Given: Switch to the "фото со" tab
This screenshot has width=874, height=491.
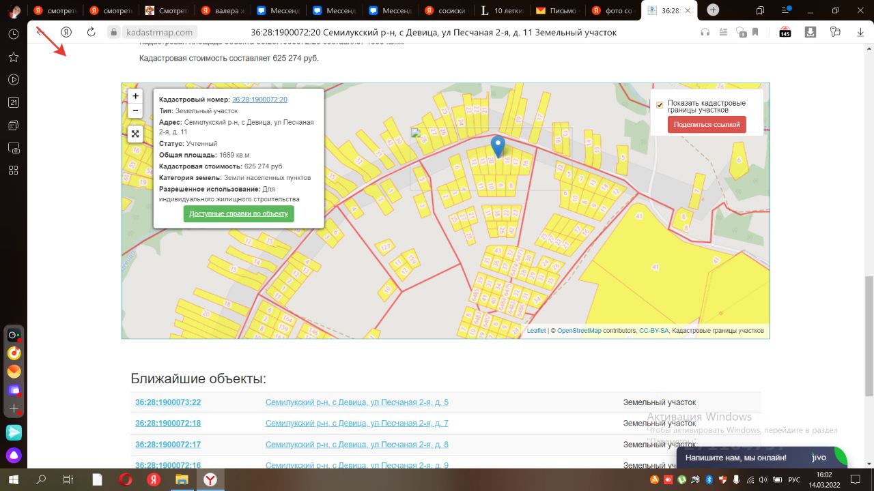Looking at the screenshot, I should pyautogui.click(x=613, y=10).
